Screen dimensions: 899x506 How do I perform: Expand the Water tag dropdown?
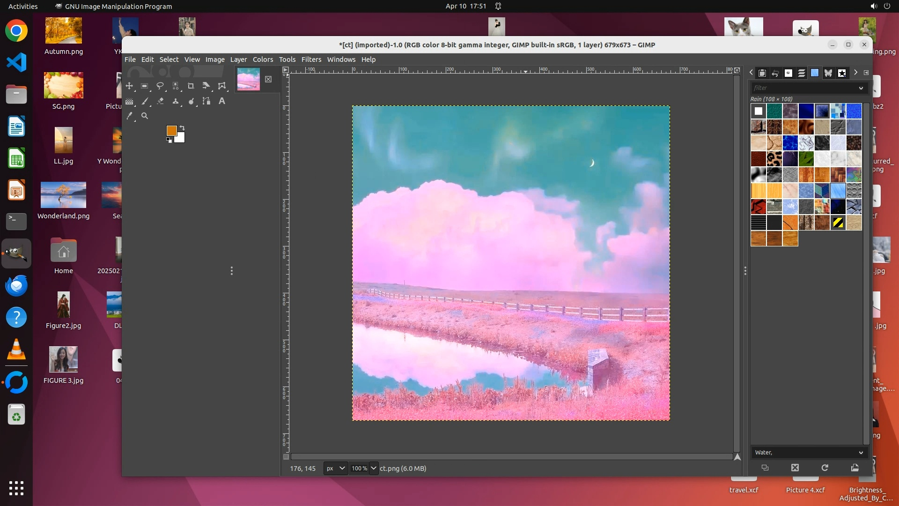click(x=861, y=453)
